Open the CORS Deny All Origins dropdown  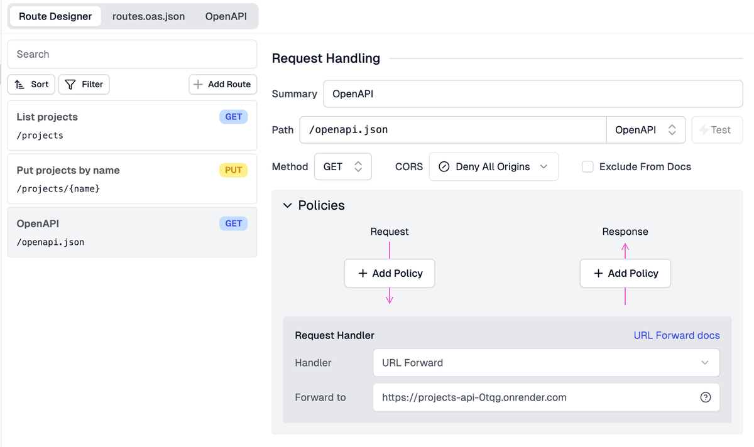point(493,167)
